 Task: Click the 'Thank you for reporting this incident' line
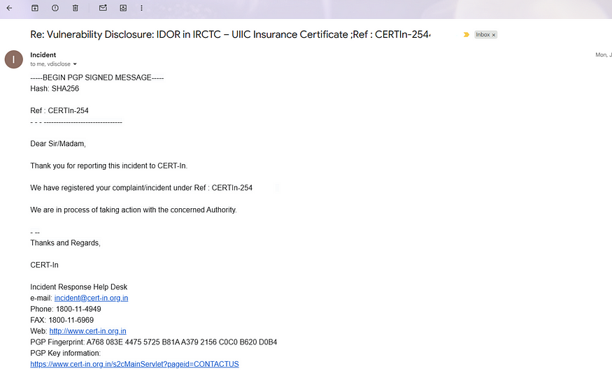(x=109, y=166)
